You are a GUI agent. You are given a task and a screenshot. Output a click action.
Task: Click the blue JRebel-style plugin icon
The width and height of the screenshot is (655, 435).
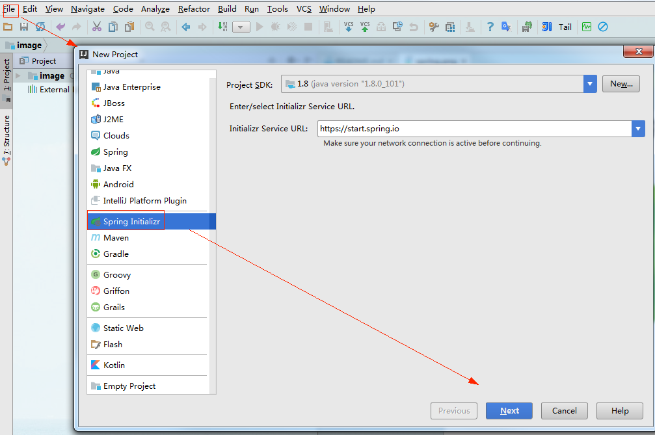[x=547, y=27]
